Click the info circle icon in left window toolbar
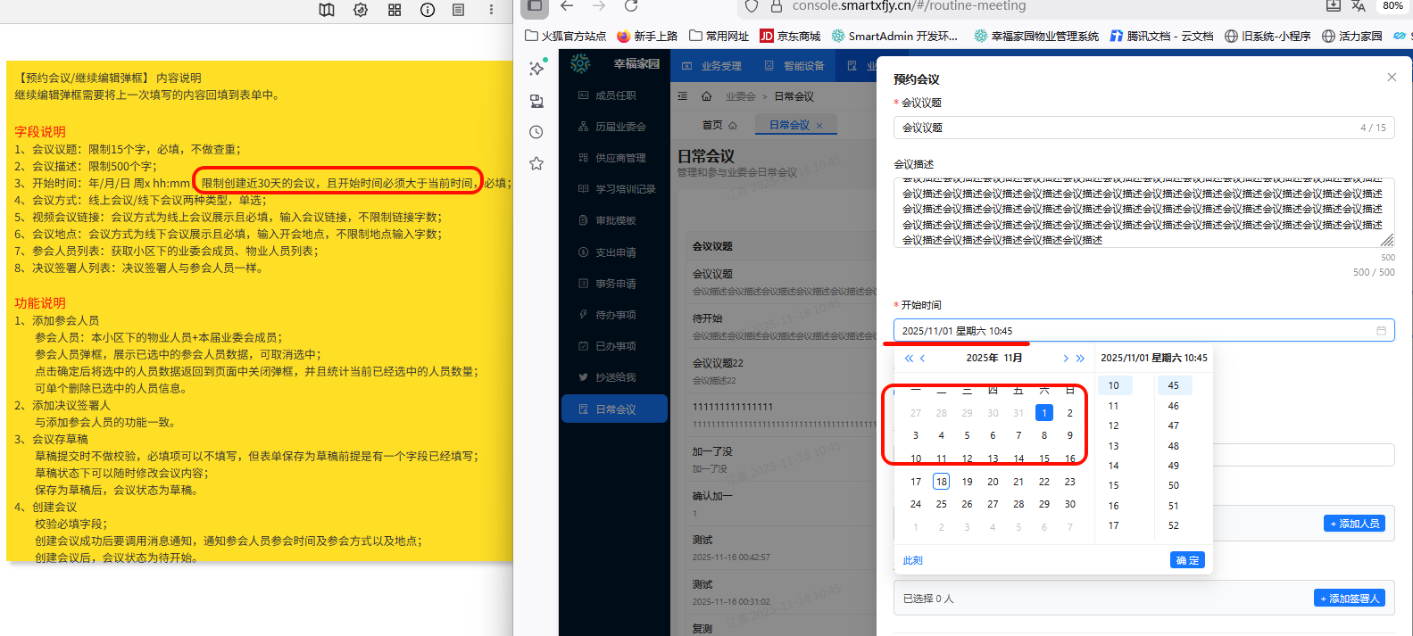 pos(428,10)
